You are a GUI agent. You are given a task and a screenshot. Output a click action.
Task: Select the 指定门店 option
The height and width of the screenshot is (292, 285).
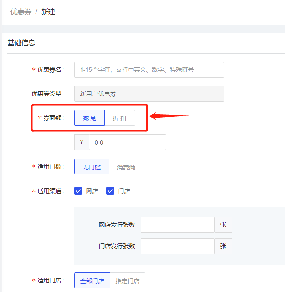[127, 281]
